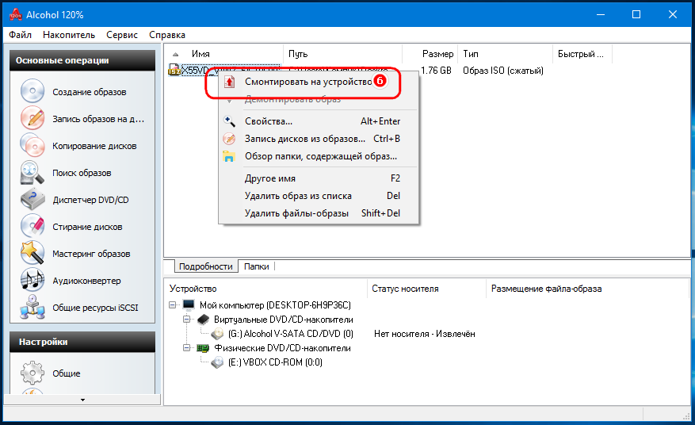
Task: Select the (G:) Alcohol V-SATA CD/DVD (0) row
Action: pyautogui.click(x=290, y=334)
